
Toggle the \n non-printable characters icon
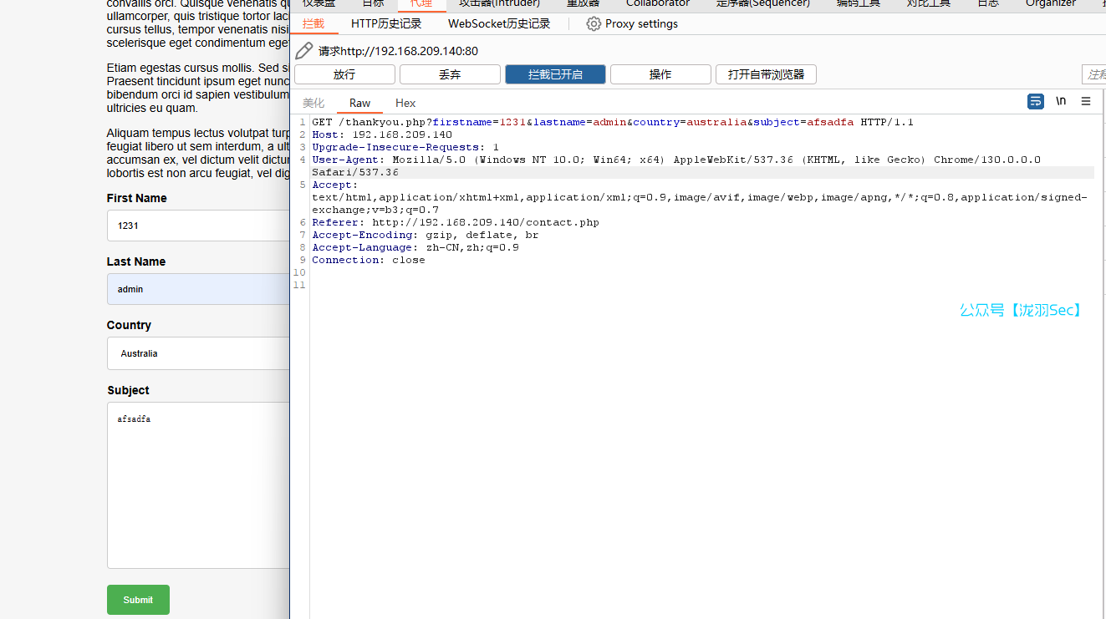(x=1061, y=102)
